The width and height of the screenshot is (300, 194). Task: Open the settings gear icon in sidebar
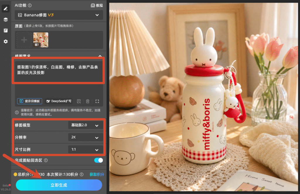coord(6,42)
